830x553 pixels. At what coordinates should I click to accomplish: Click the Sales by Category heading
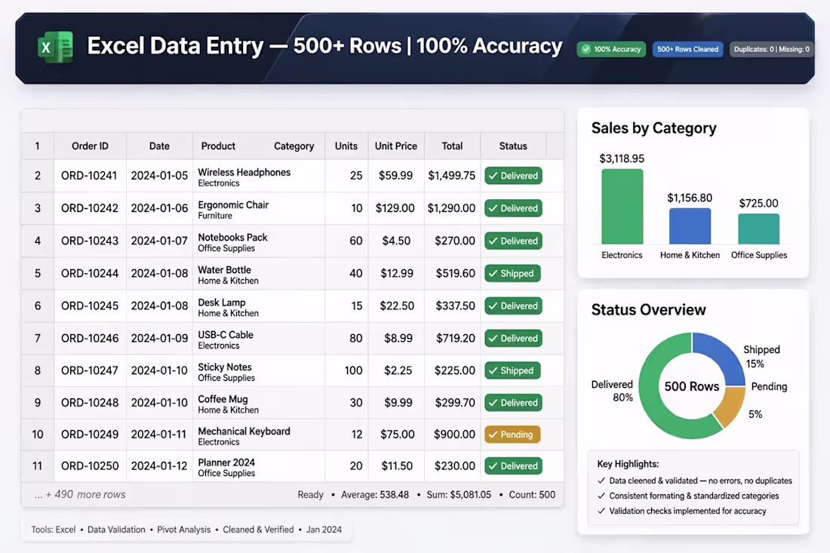coord(653,128)
